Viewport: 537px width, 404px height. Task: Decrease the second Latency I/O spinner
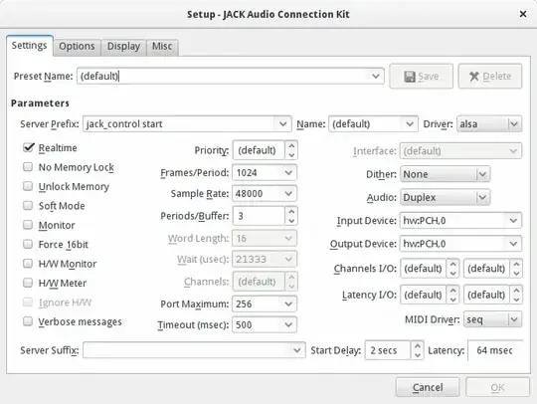coord(516,300)
